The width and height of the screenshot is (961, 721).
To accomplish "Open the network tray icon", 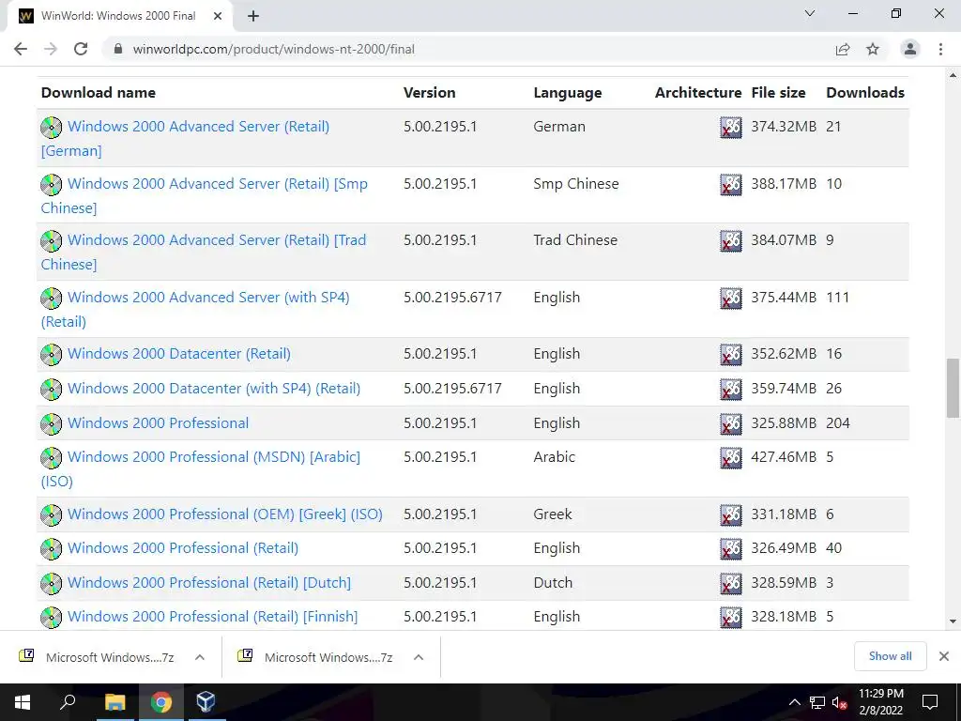I will (x=817, y=702).
